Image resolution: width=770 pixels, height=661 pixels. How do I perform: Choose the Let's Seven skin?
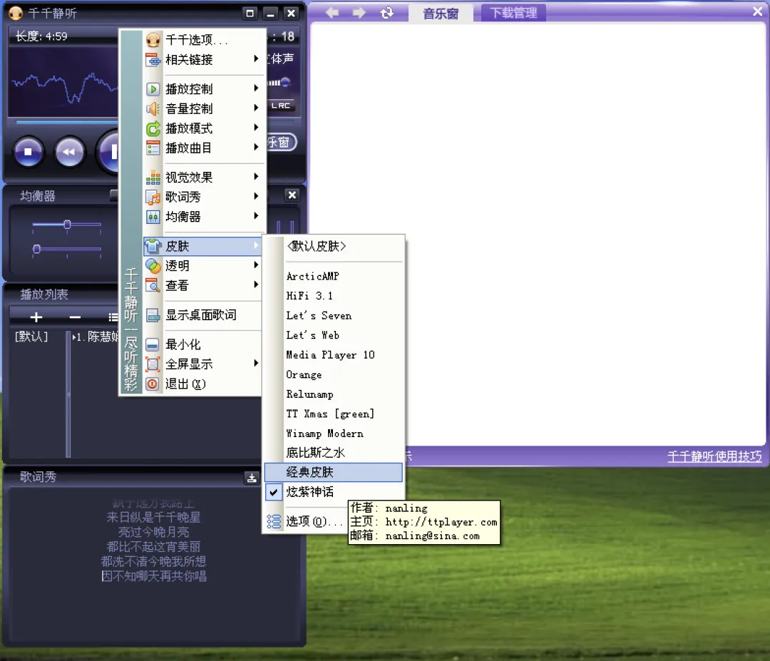(334, 315)
